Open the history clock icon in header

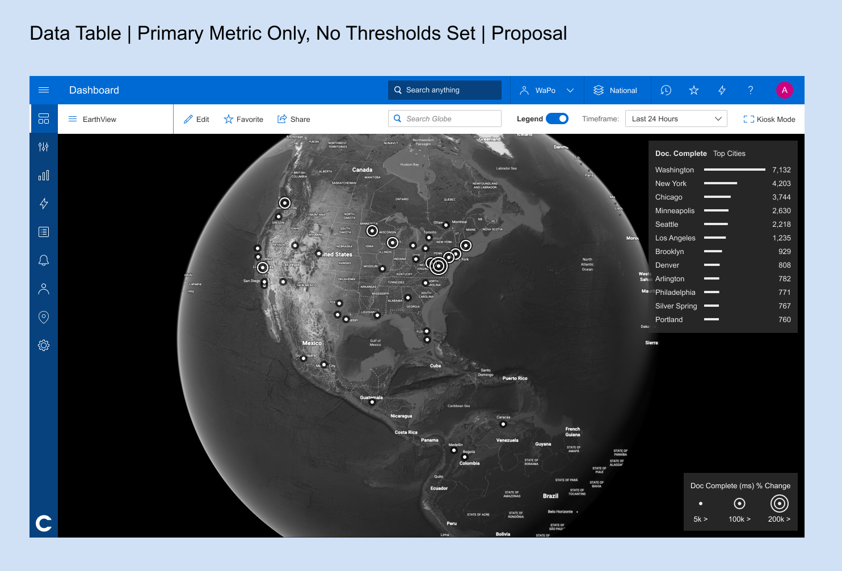tap(666, 90)
